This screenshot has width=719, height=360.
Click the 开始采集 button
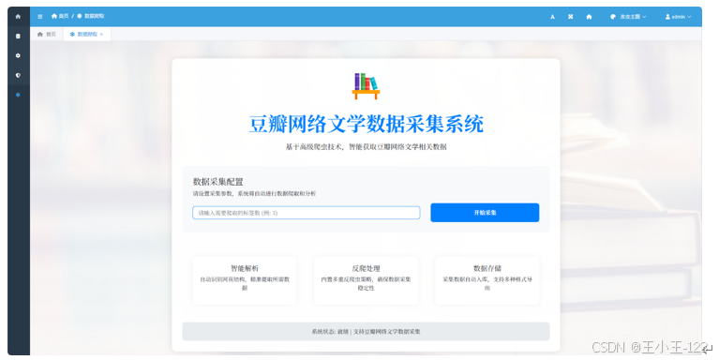click(x=485, y=213)
